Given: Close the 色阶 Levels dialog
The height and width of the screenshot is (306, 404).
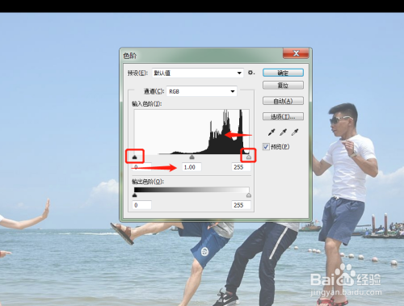Looking at the screenshot, I should pyautogui.click(x=296, y=53).
